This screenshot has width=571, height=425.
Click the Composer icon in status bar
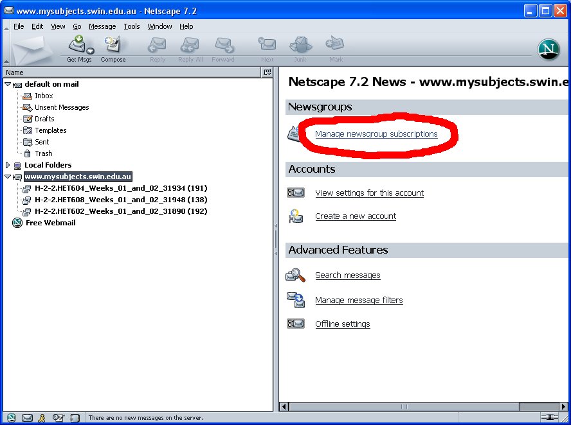[x=59, y=418]
